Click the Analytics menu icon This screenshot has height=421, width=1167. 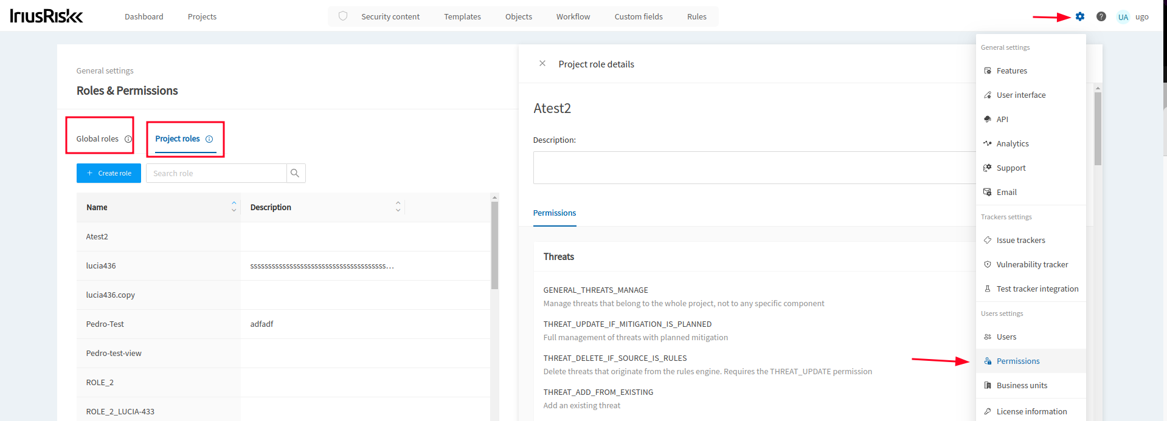tap(988, 144)
